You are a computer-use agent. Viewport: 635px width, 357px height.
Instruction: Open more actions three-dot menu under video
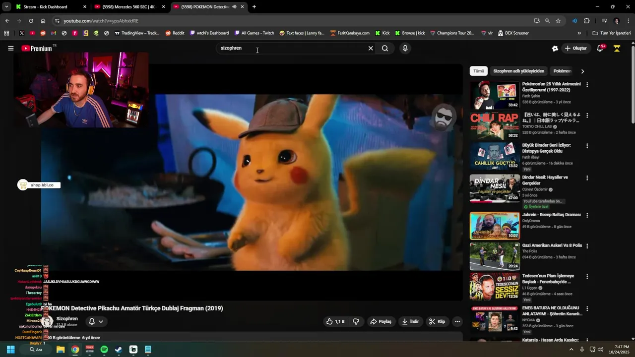tap(457, 321)
